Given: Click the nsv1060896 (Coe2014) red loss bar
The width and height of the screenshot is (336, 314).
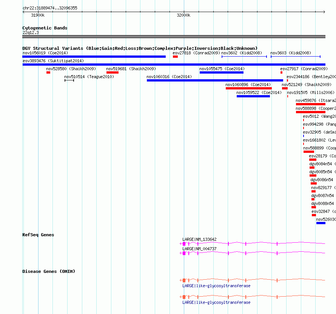Looking at the screenshot, I should click(249, 88).
